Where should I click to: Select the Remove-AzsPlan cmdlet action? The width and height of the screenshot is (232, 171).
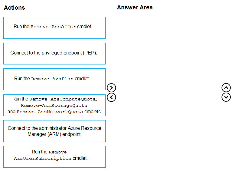coord(54,79)
